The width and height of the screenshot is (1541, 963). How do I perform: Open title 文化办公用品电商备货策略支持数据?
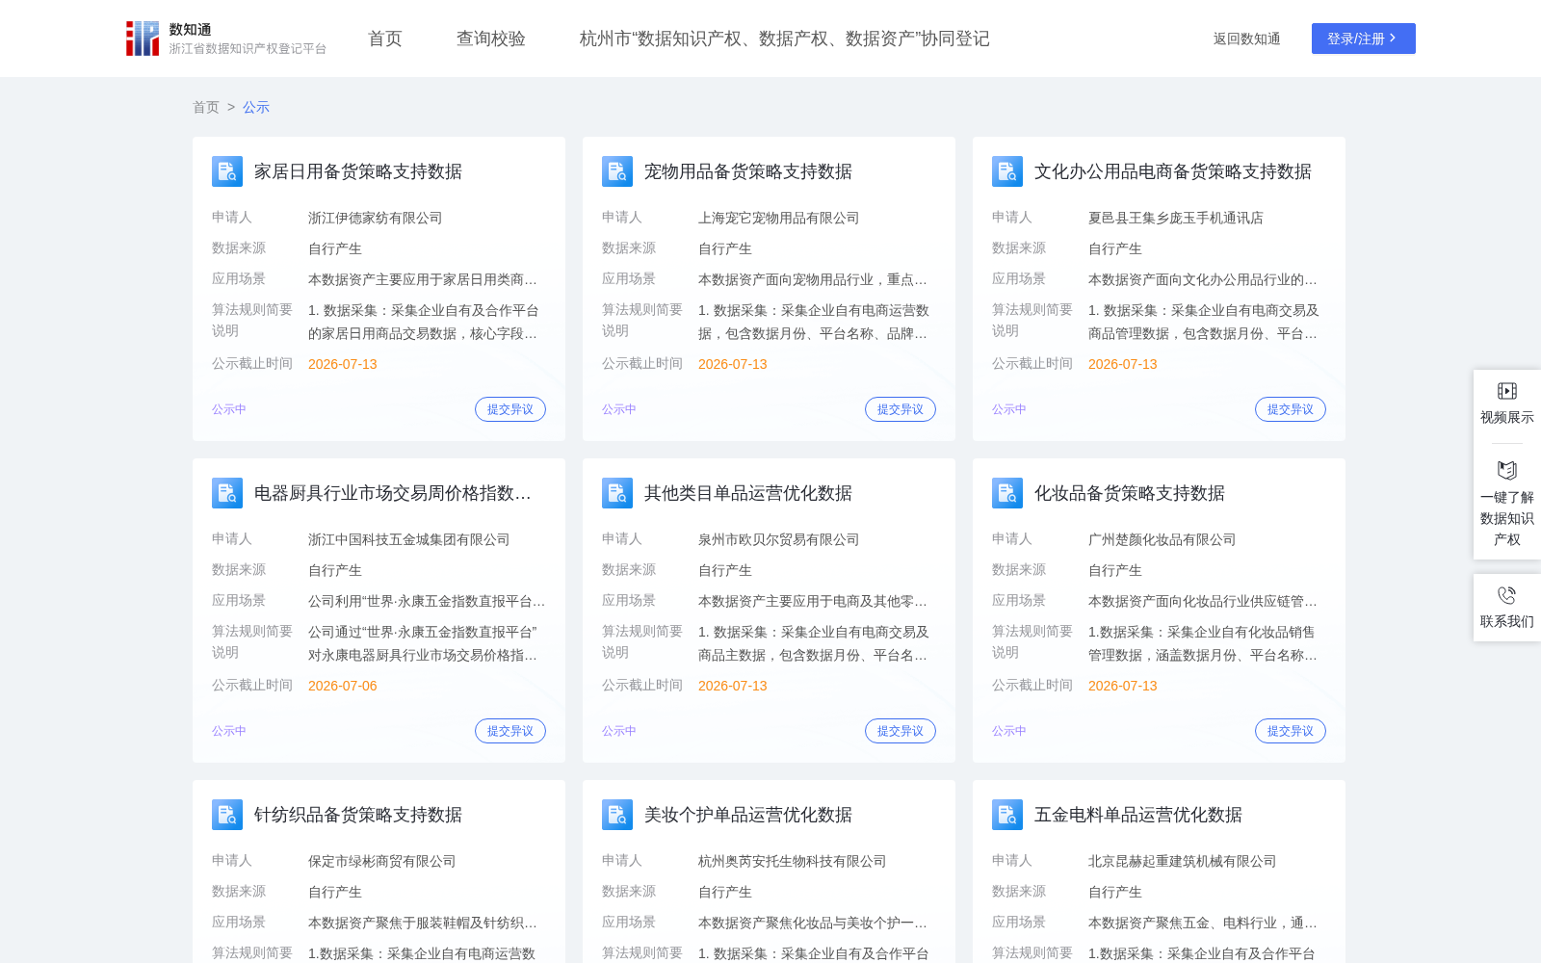[1173, 171]
